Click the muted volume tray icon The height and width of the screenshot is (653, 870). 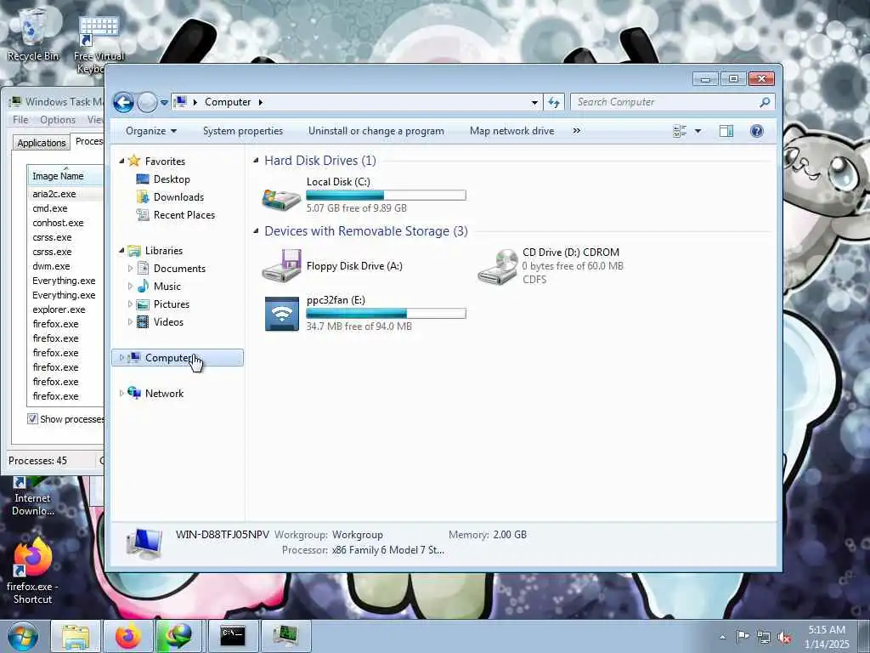pyautogui.click(x=784, y=637)
